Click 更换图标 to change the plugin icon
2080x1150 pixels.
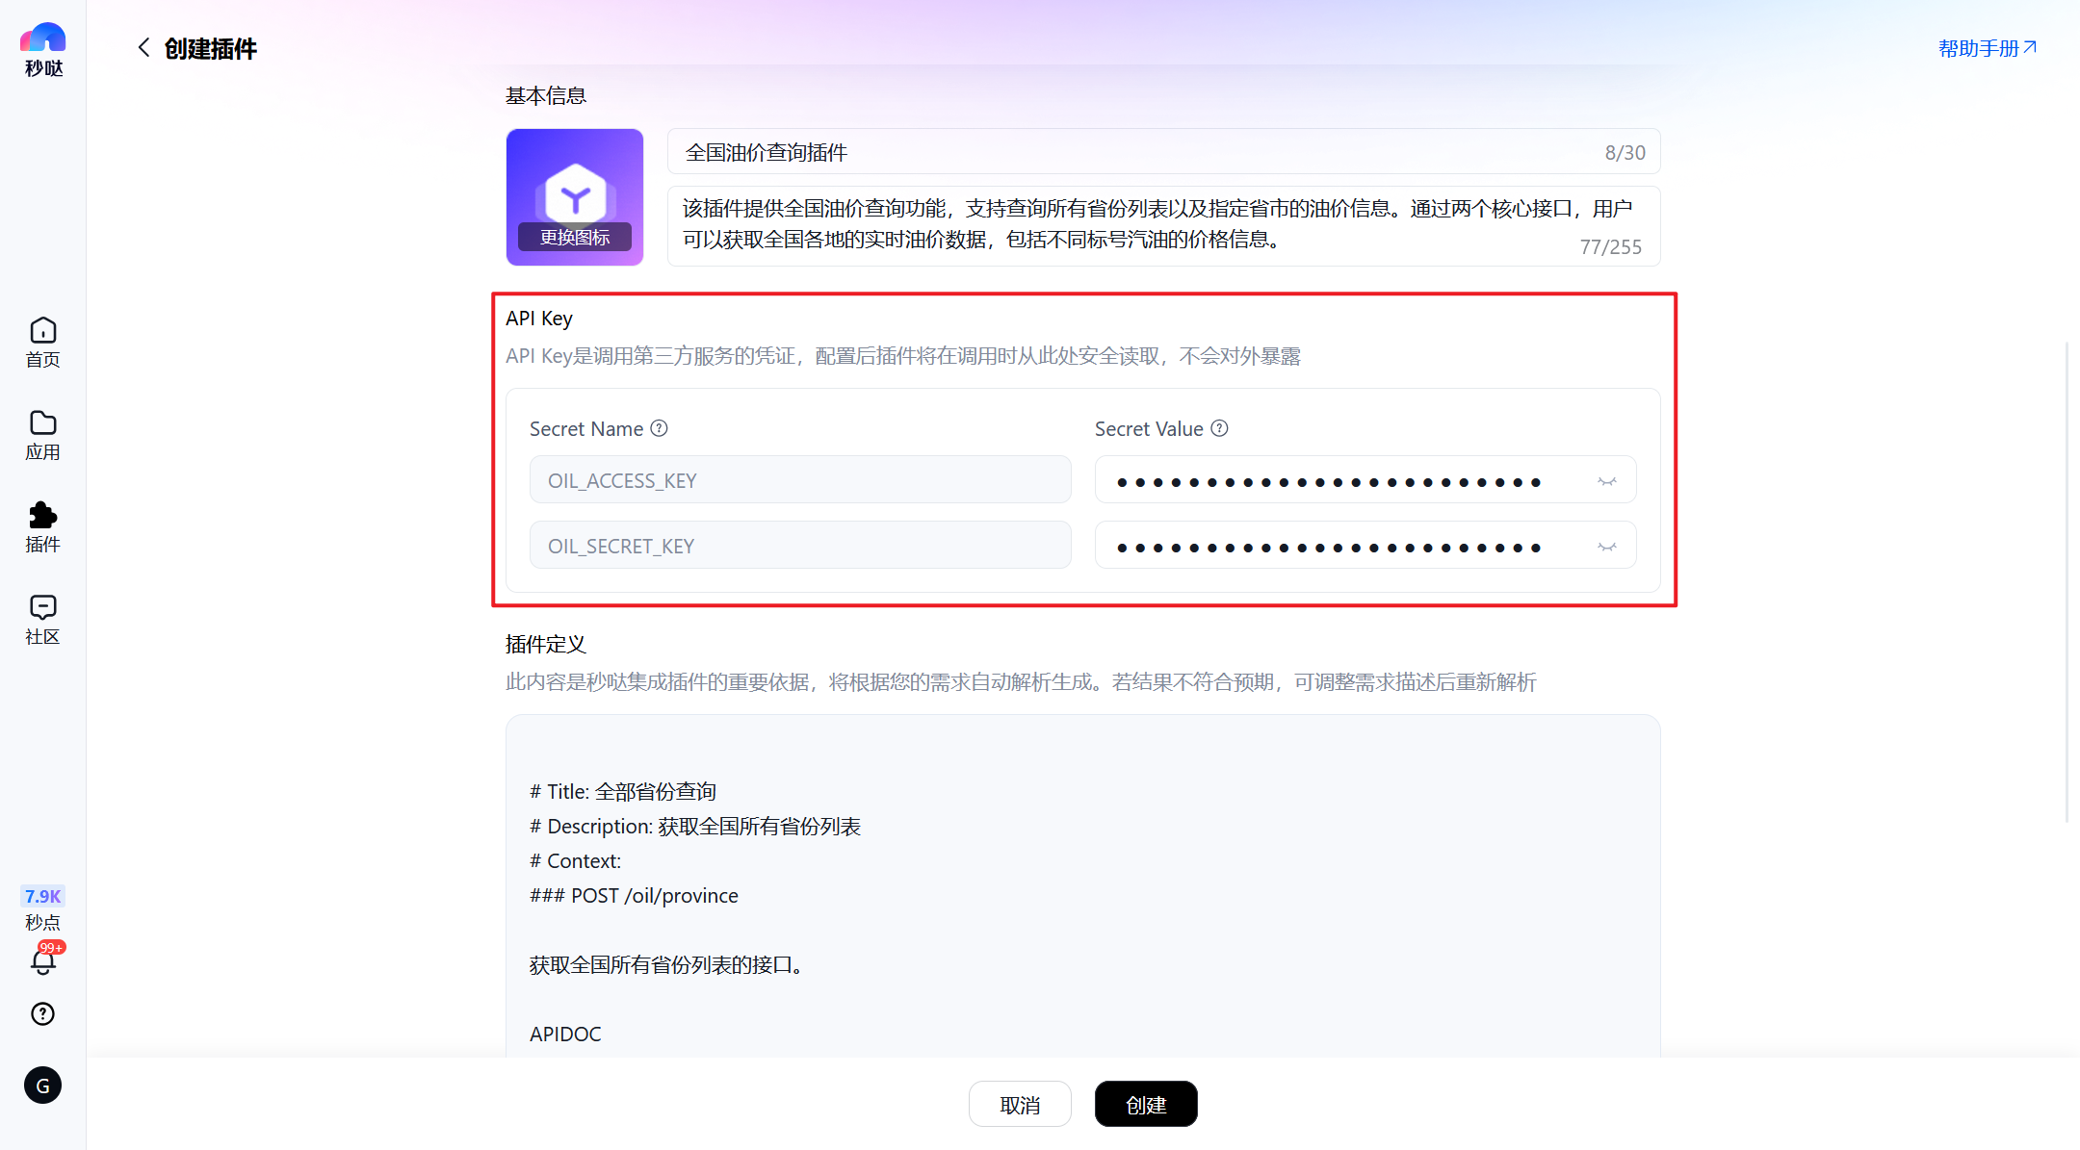coord(574,236)
